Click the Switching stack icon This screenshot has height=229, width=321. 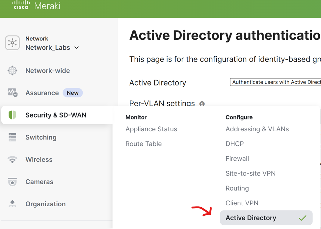[x=13, y=137]
